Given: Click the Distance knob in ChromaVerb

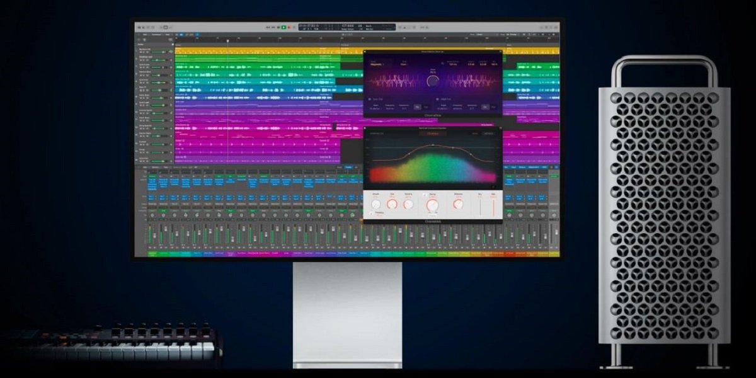Looking at the screenshot, I should point(458,204).
